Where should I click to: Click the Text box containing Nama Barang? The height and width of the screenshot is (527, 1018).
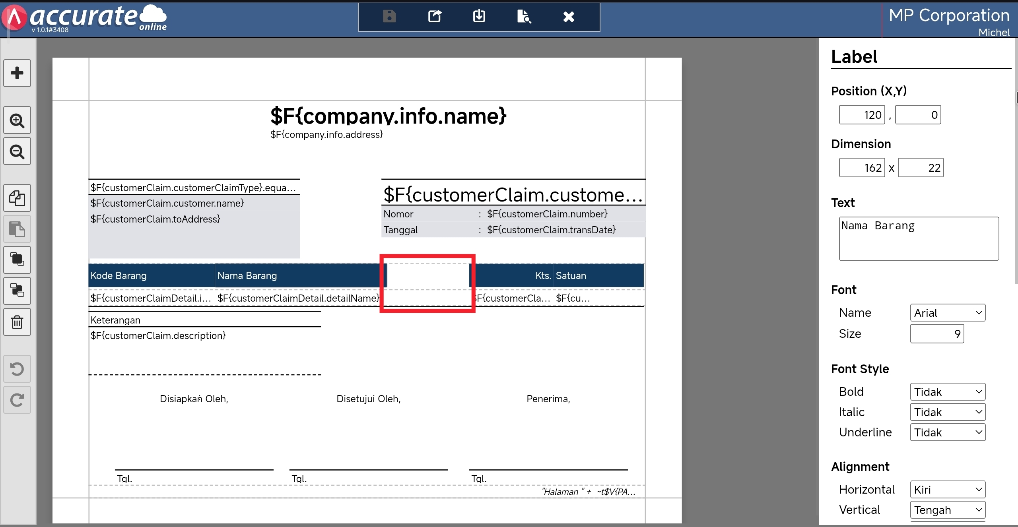click(919, 238)
